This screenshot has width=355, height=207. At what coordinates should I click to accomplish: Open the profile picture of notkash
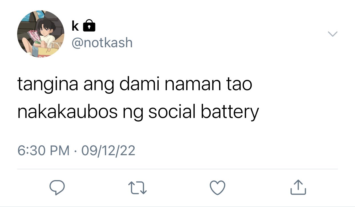[41, 34]
